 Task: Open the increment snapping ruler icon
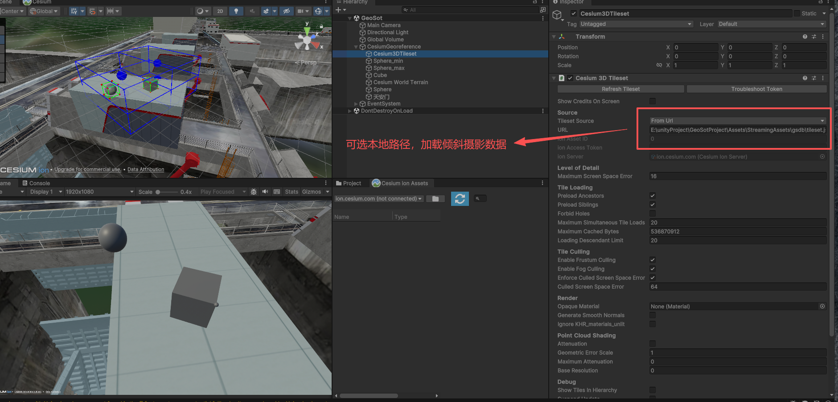click(x=110, y=11)
